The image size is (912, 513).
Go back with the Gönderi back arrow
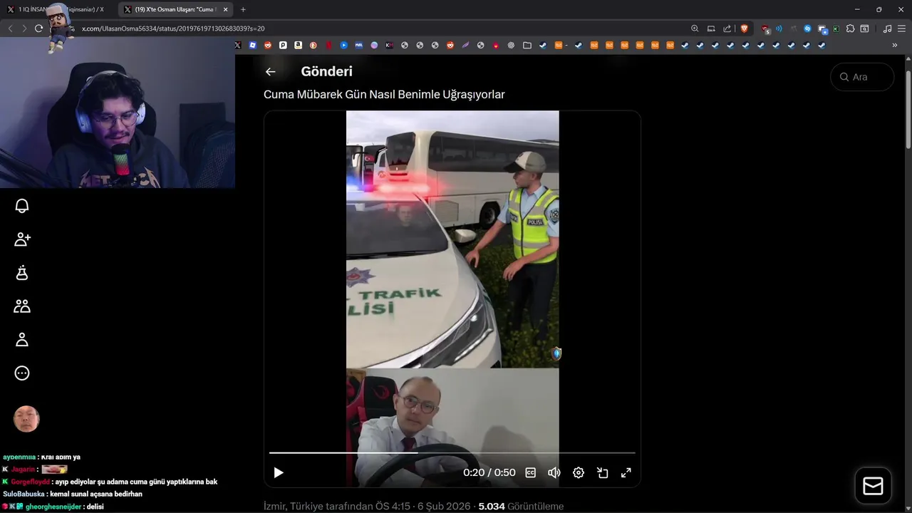click(x=270, y=71)
